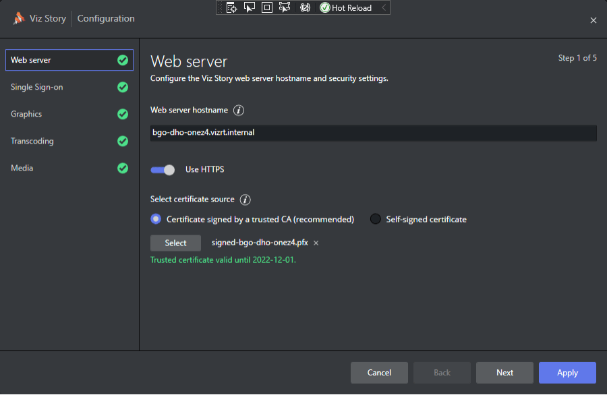Activate the track focused element icon
The width and height of the screenshot is (607, 395).
(x=284, y=7)
